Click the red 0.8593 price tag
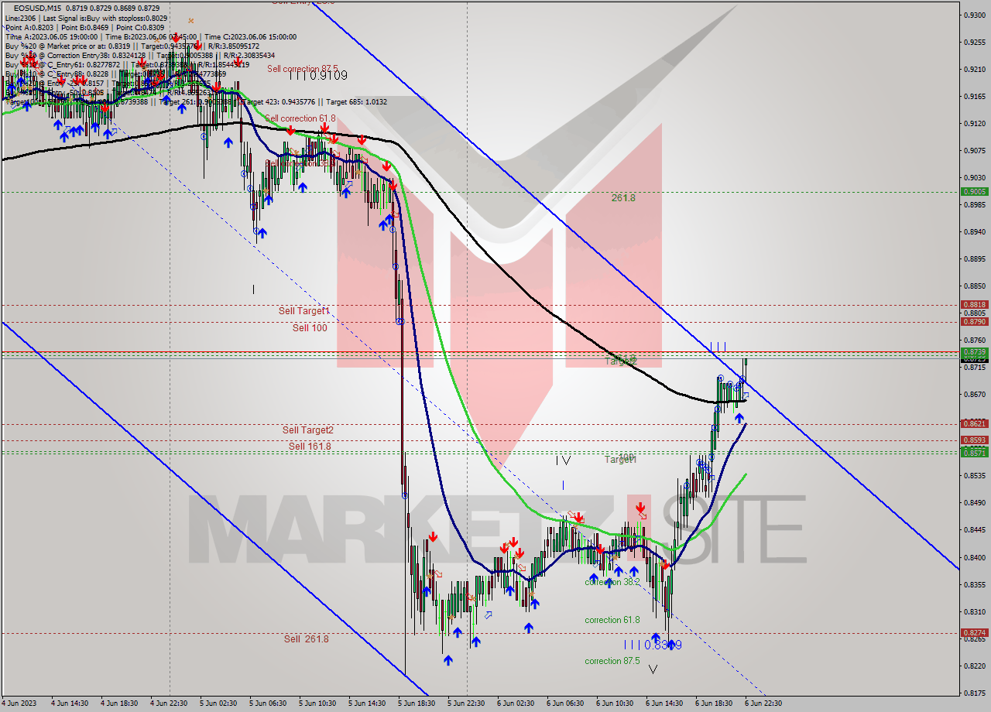The image size is (991, 712). pos(974,440)
